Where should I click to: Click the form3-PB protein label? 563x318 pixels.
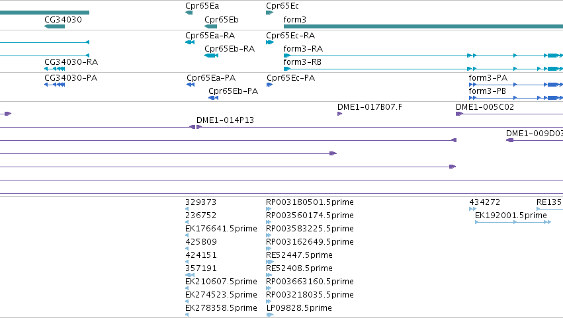[487, 91]
